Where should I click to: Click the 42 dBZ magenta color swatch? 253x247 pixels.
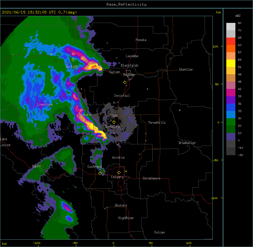tap(231, 93)
